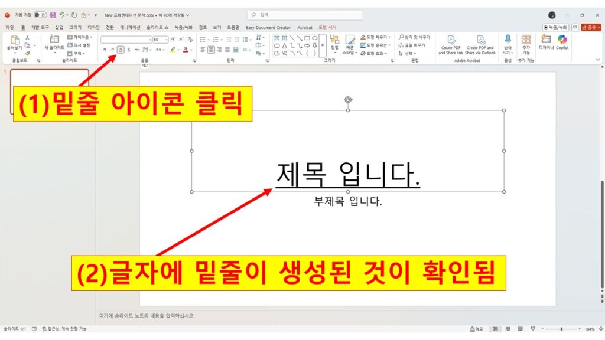The image size is (605, 340).
Task: Click the Find and Replace (찾기 및 바꾸기) button
Action: 414,37
